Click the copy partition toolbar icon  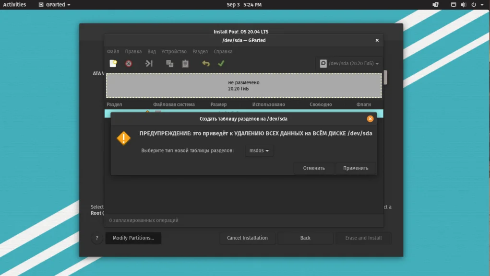tap(170, 64)
